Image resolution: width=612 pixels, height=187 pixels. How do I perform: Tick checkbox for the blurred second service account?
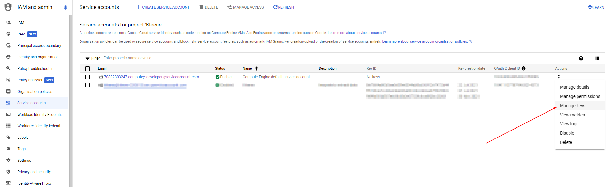(88, 85)
